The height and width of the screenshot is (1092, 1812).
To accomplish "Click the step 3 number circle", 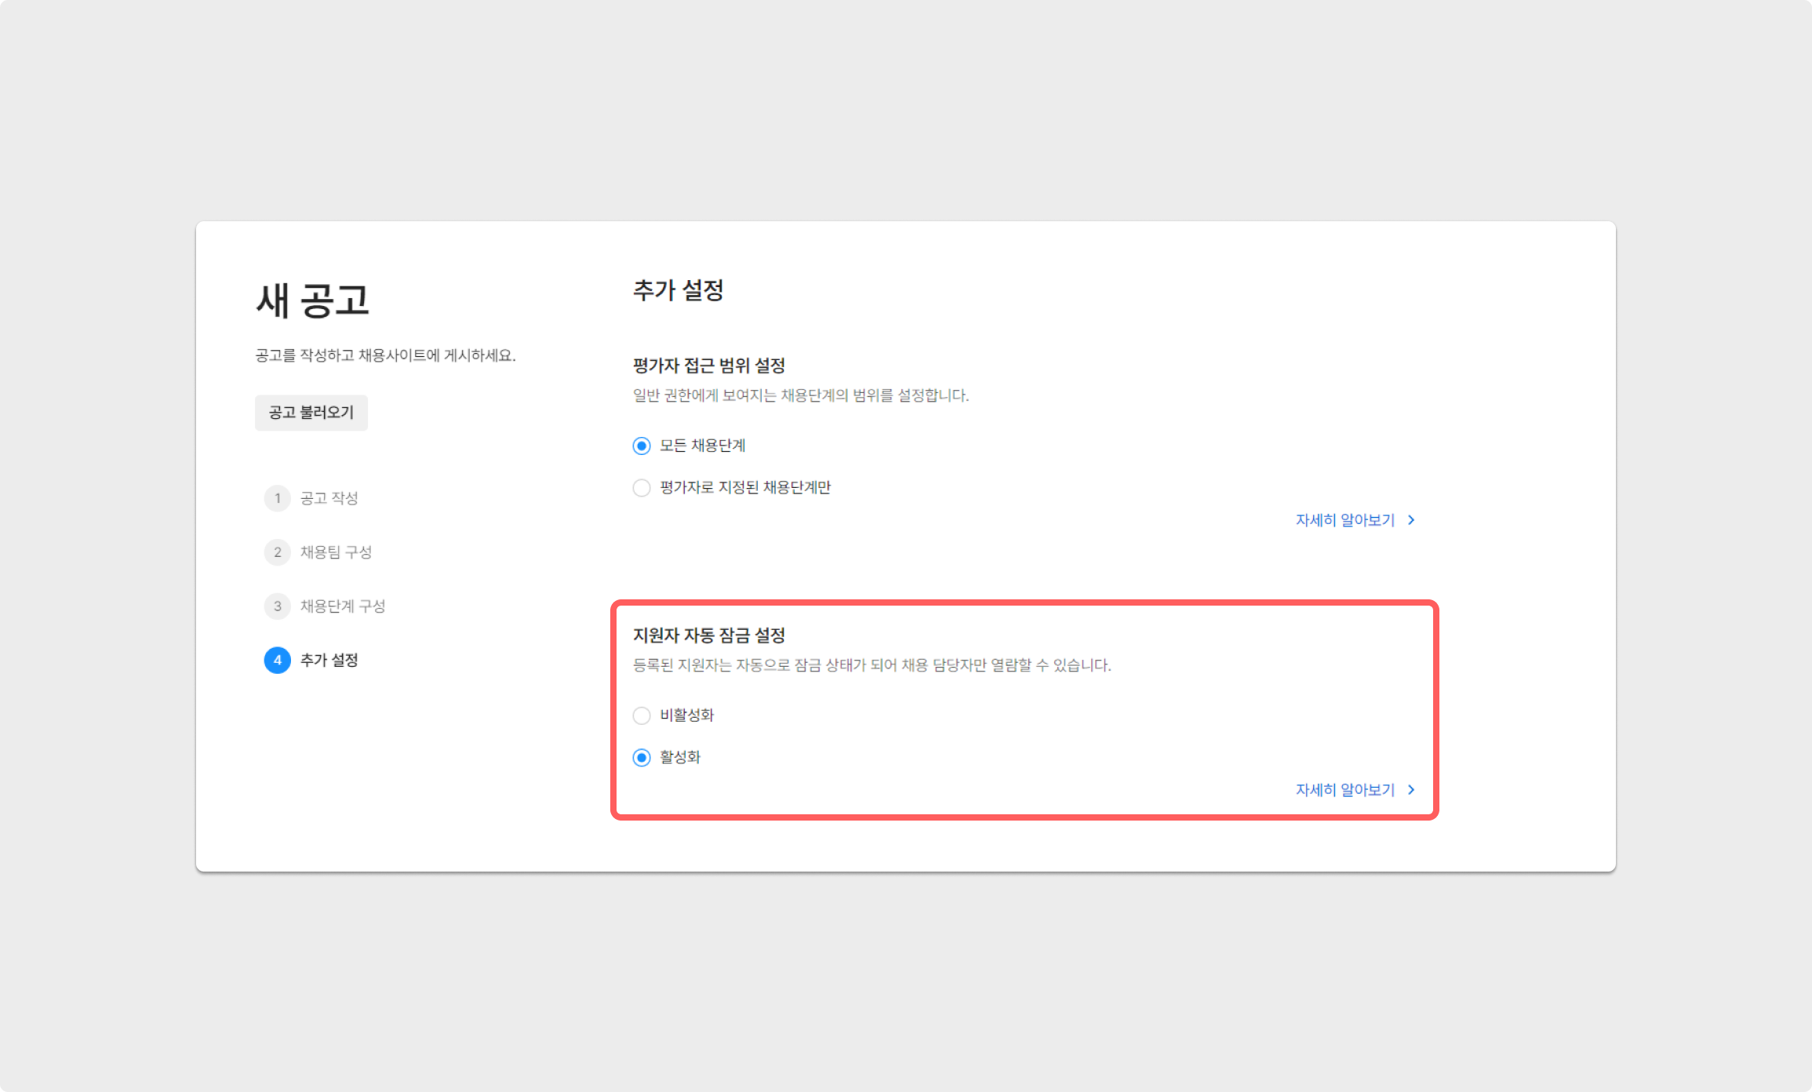I will (x=277, y=606).
